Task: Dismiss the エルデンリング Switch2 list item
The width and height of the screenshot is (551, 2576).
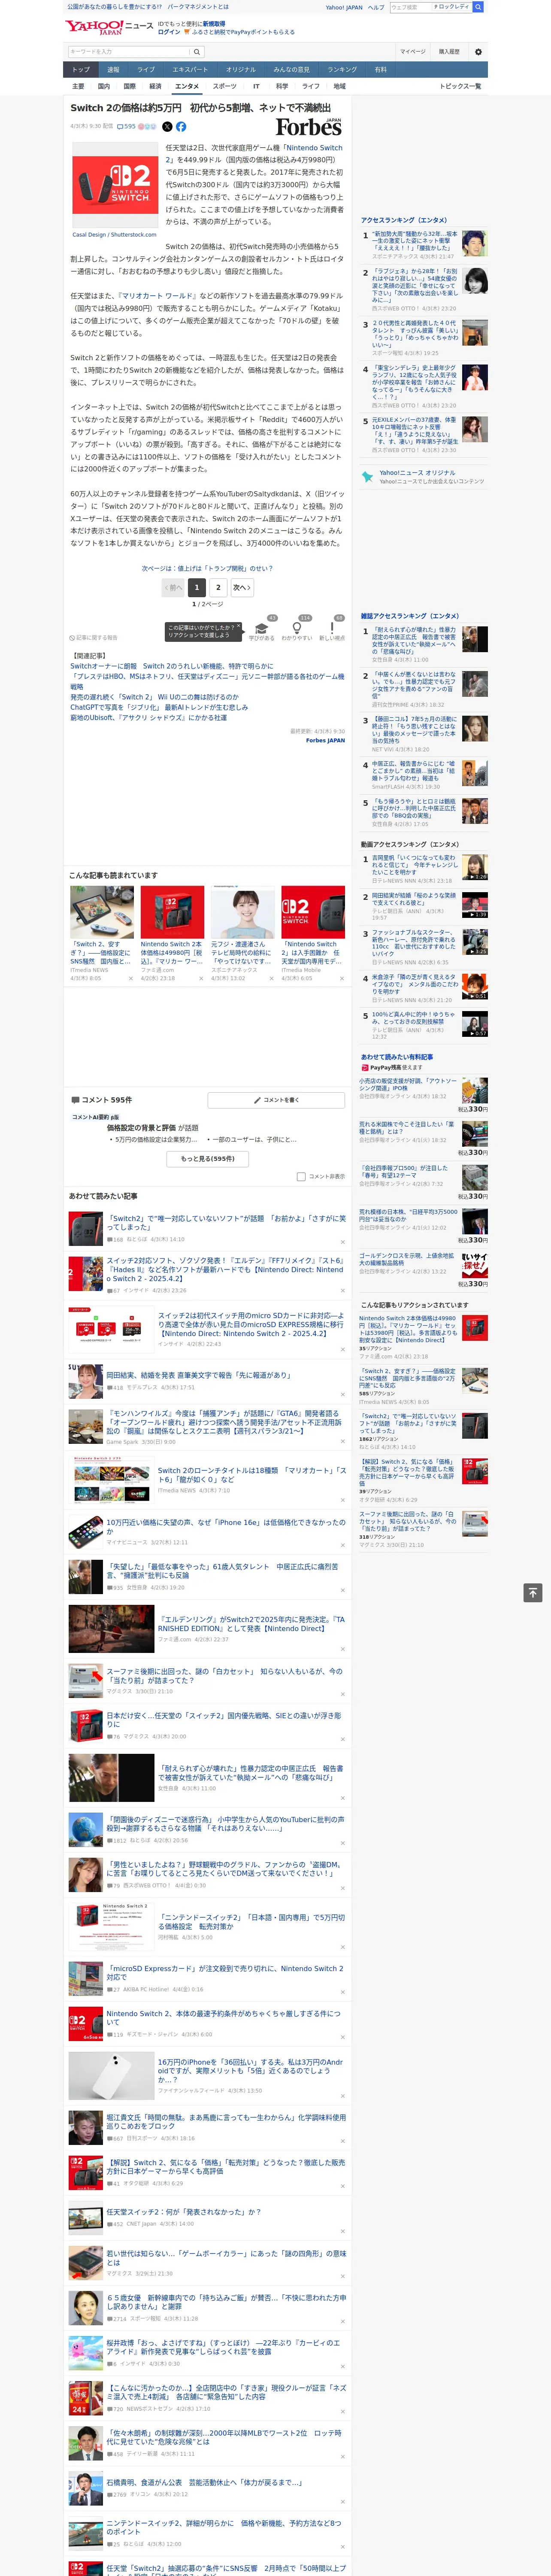Action: (343, 1649)
